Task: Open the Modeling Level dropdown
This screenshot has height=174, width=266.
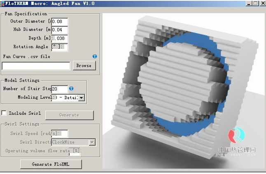Action: [x=81, y=97]
